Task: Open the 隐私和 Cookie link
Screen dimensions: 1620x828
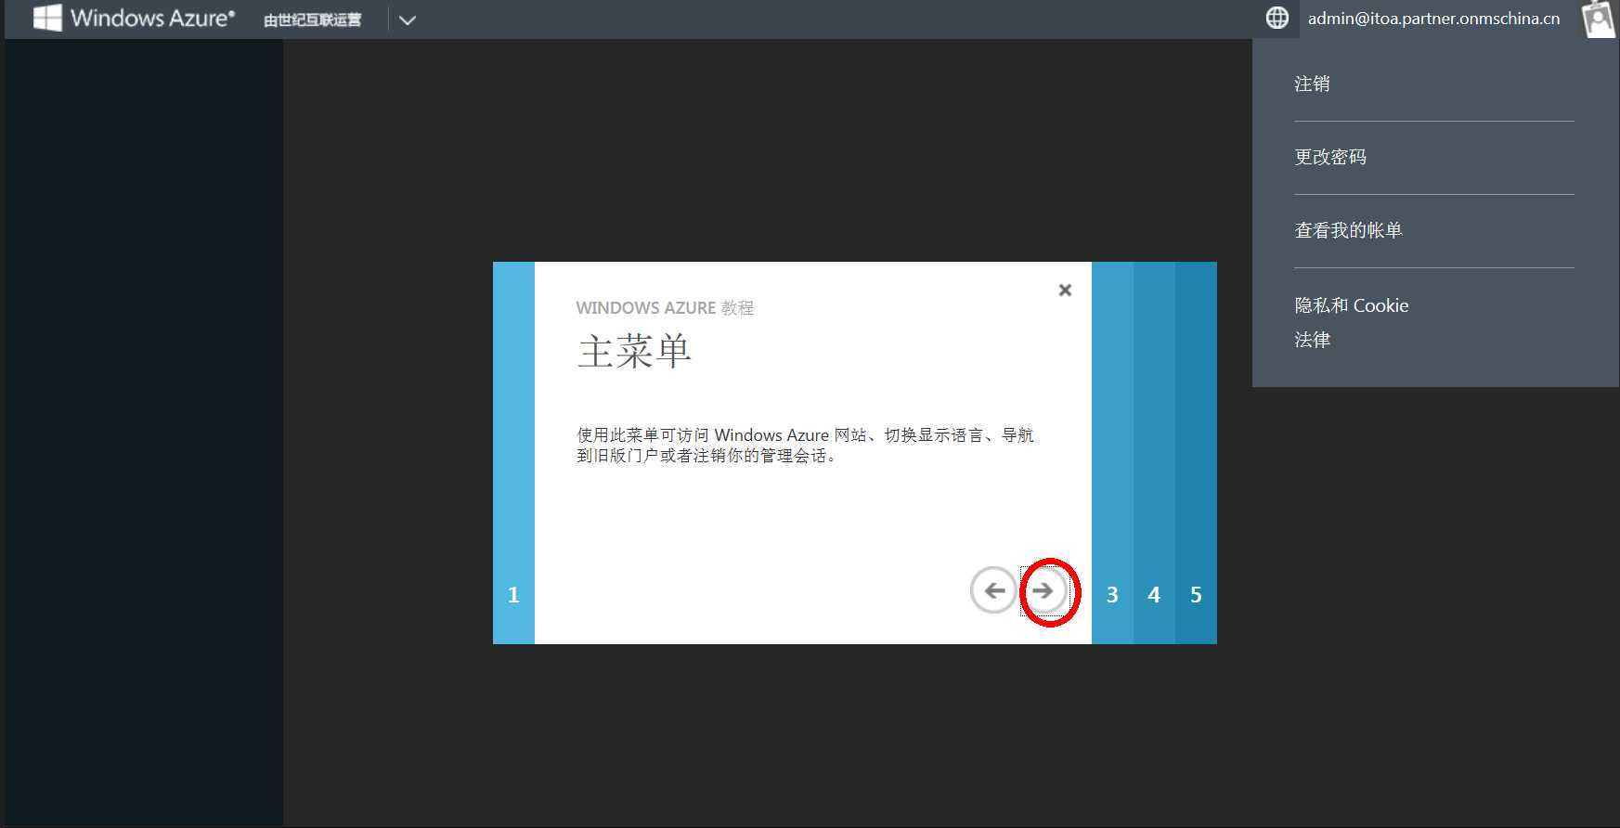Action: [1352, 305]
